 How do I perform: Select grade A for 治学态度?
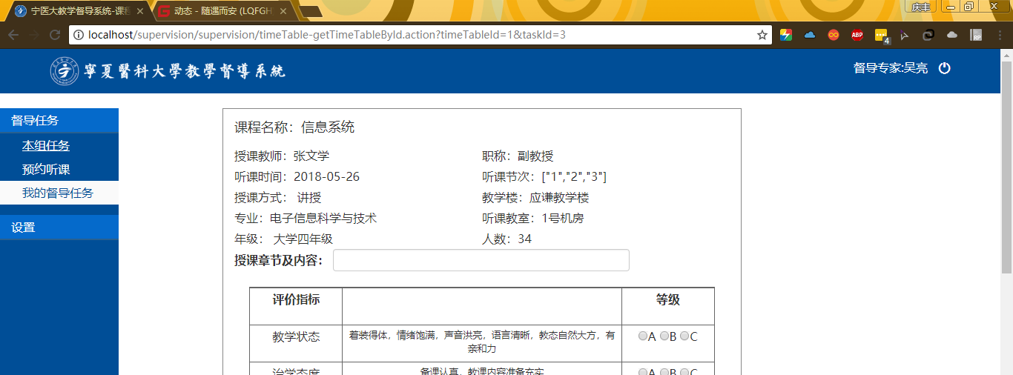pyautogui.click(x=642, y=371)
